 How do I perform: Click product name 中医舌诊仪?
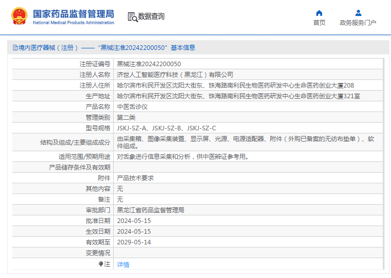[133, 107]
